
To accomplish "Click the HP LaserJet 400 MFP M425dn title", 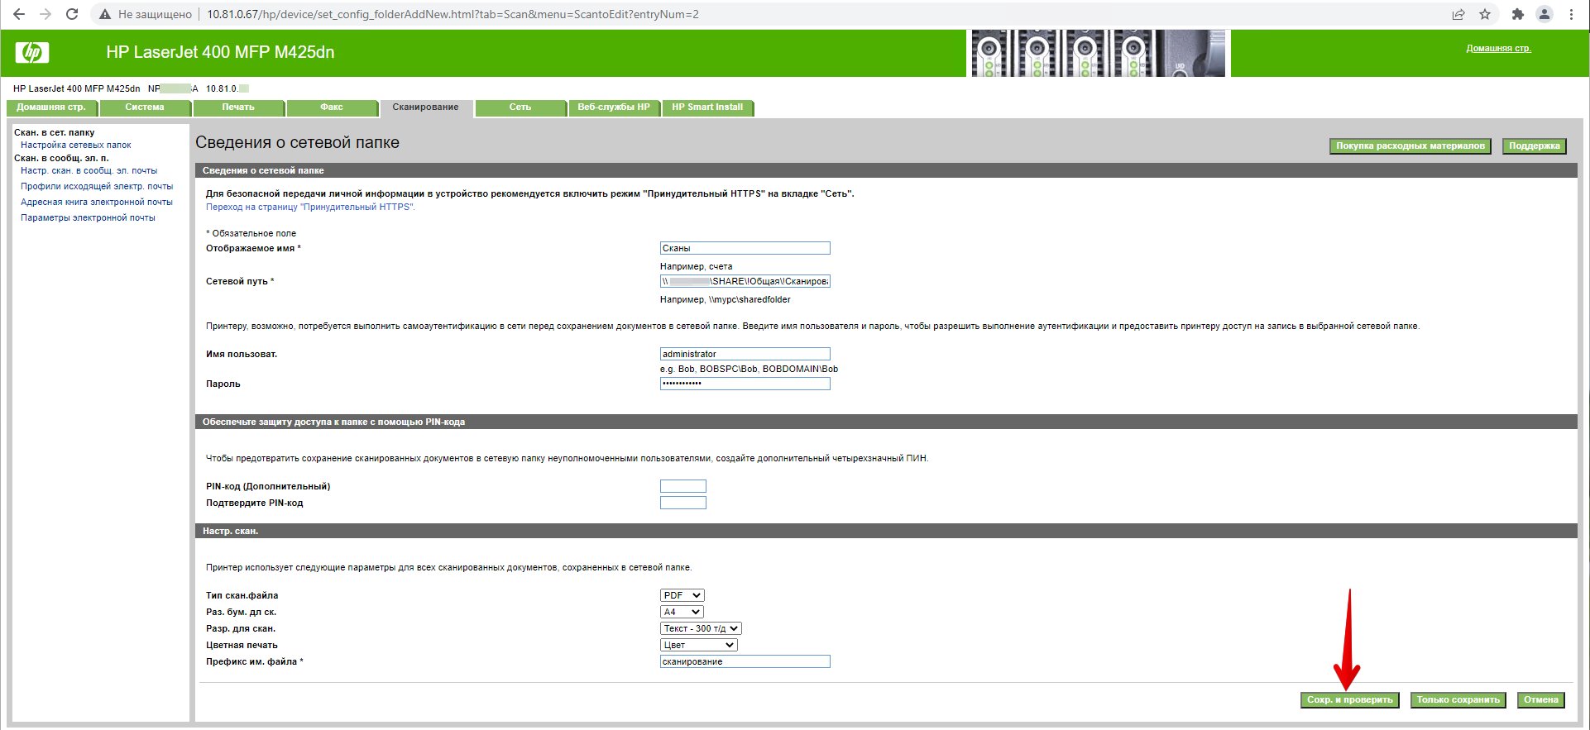I will click(220, 52).
